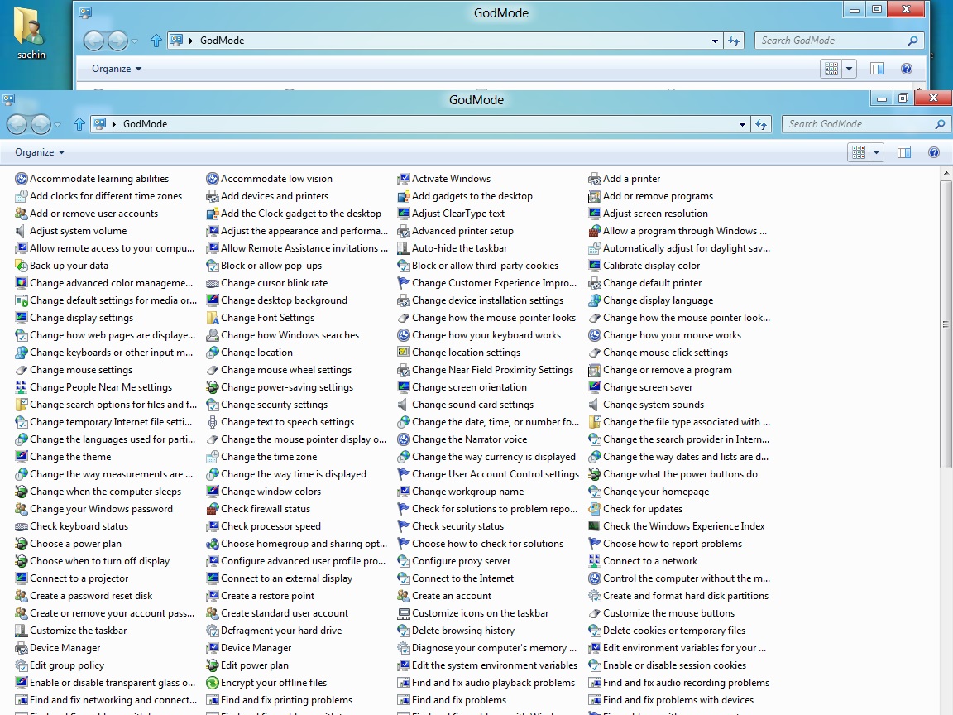Click the Change Font Settings folder icon
This screenshot has width=953, height=715.
tap(212, 318)
